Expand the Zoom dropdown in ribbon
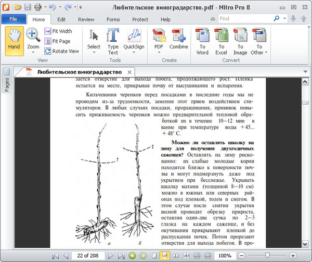The image size is (312, 262). pyautogui.click(x=33, y=53)
